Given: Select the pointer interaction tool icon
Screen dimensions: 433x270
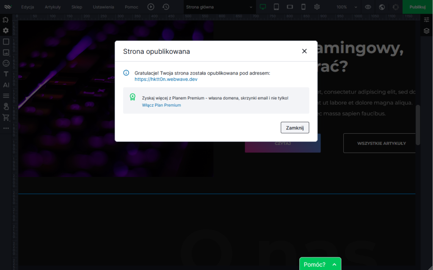Looking at the screenshot, I should [x=6, y=106].
